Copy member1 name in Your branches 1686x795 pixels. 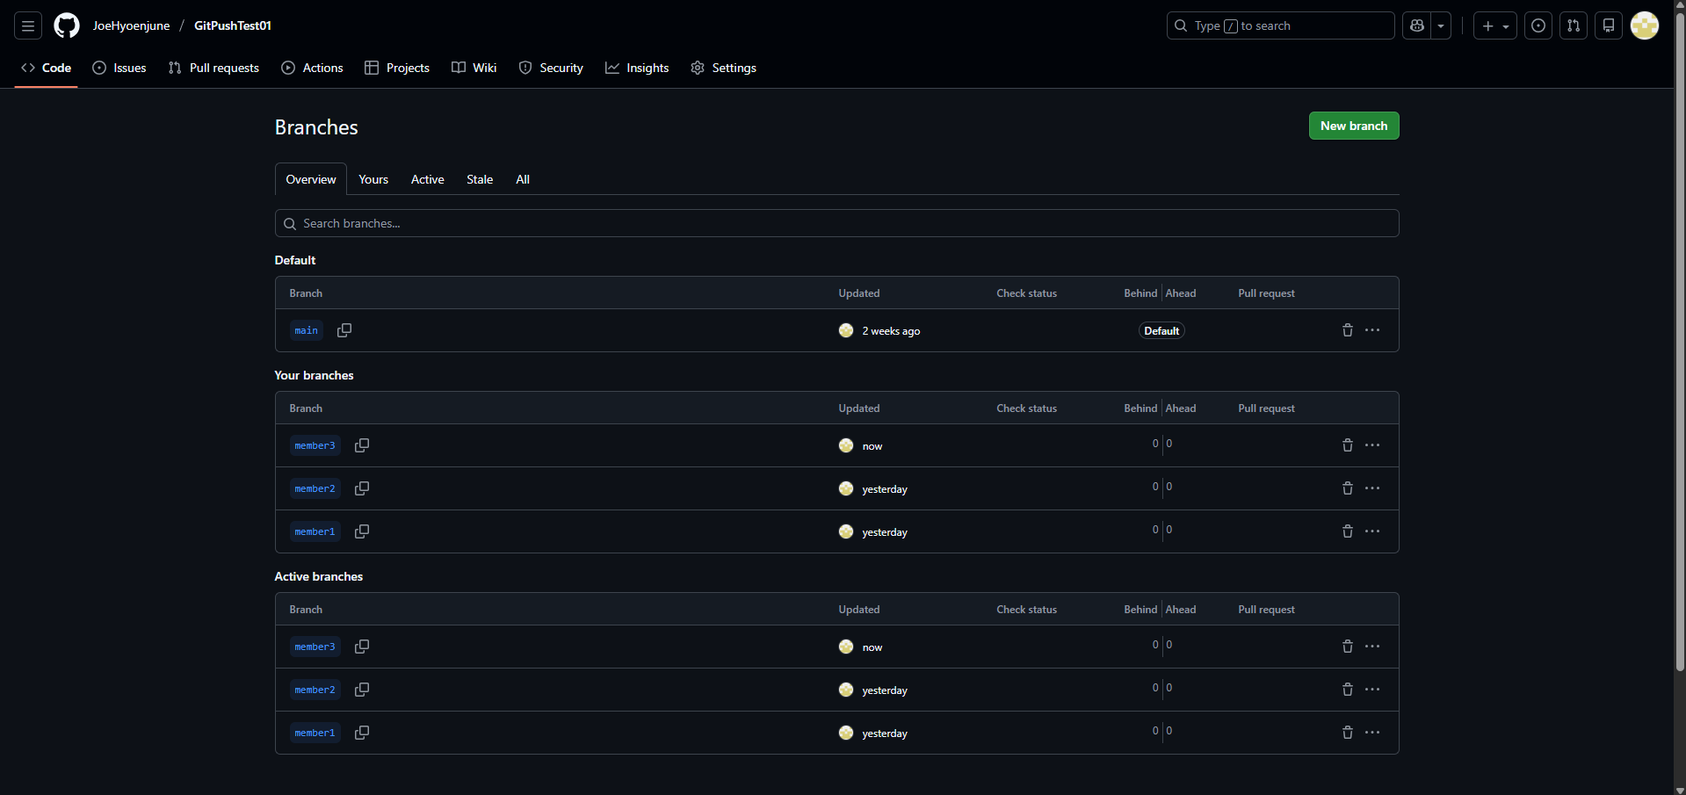[362, 531]
